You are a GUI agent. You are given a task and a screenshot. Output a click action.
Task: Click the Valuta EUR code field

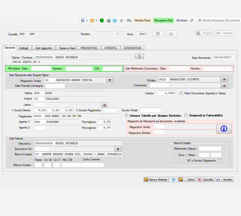pyautogui.click(x=39, y=93)
